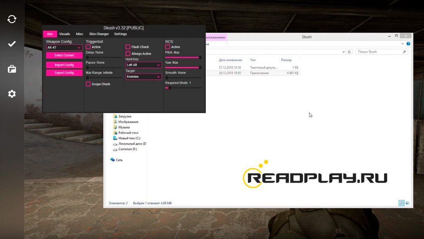The width and height of the screenshot is (424, 239).
Task: Toggle the Scope Check checkbox
Action: coord(88,84)
